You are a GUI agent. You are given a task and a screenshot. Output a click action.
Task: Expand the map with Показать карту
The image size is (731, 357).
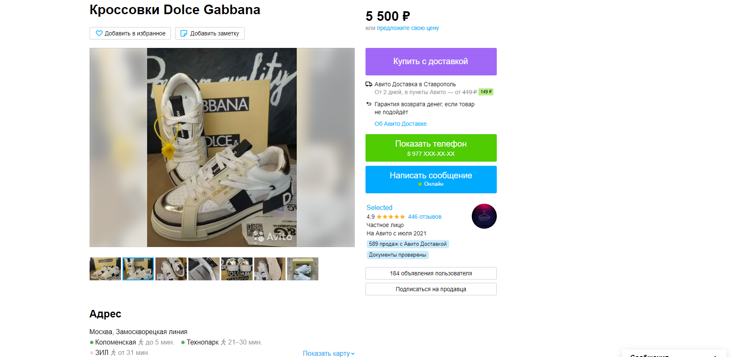pos(328,353)
